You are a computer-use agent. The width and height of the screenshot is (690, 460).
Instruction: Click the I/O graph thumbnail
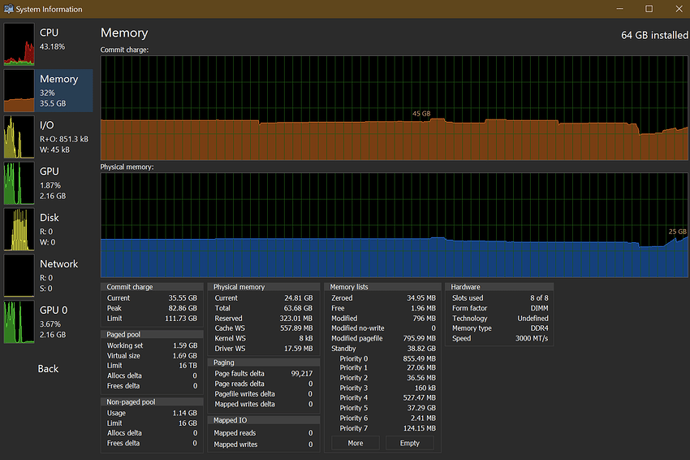click(19, 137)
